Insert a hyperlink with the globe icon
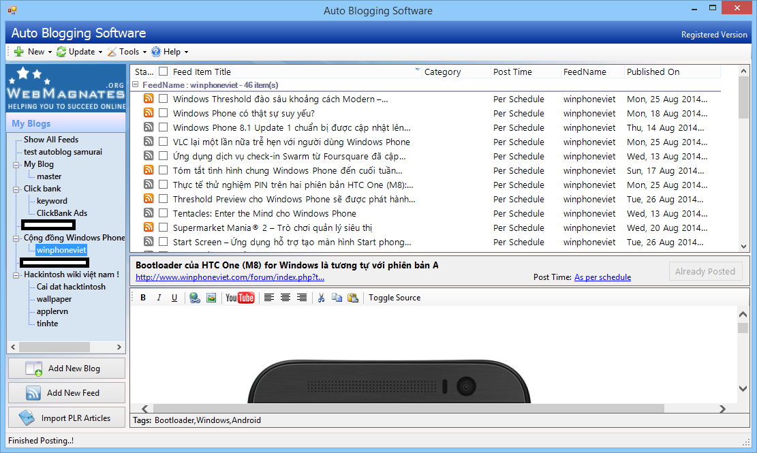The image size is (757, 453). 195,298
